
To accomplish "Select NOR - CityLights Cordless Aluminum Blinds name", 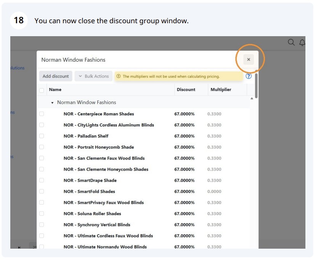I will tap(109, 125).
